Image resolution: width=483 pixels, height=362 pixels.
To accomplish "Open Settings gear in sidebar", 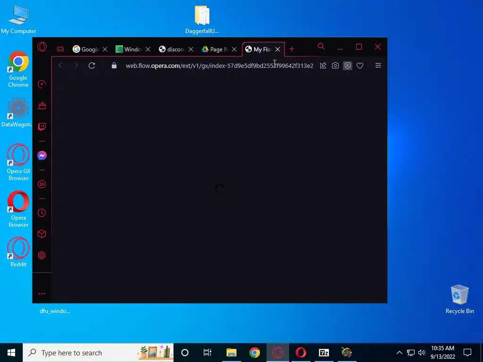I will pyautogui.click(x=42, y=255).
